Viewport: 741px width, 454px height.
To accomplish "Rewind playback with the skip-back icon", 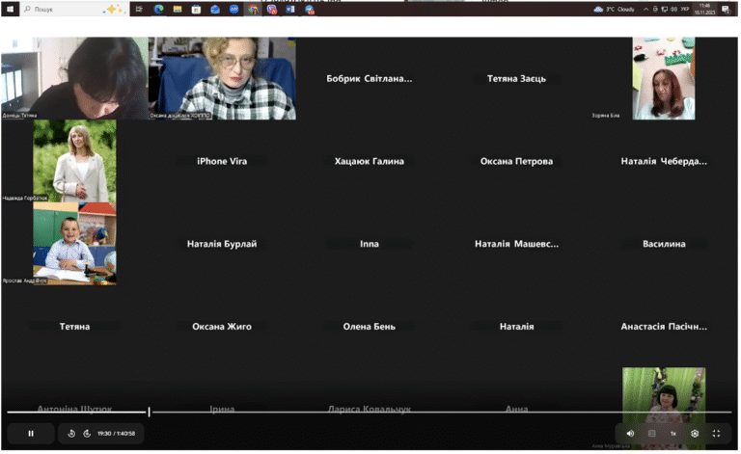I will (71, 434).
